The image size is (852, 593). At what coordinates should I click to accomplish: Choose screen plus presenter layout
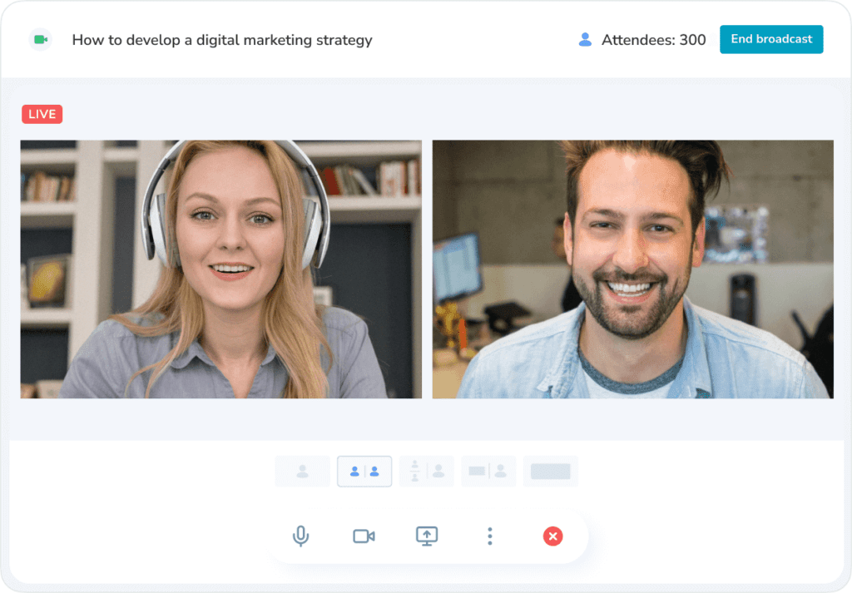click(488, 472)
